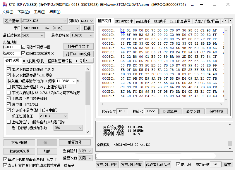Viewport: 235px width, 170px height.
Task: Click the 读取本机硬盘号 button
Action: pyautogui.click(x=159, y=164)
